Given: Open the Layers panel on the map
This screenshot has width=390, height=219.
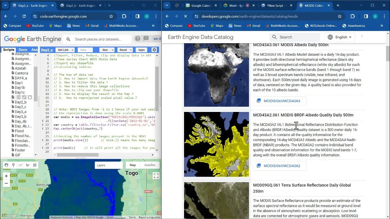Looking at the screenshot, I should pyautogui.click(x=108, y=165).
